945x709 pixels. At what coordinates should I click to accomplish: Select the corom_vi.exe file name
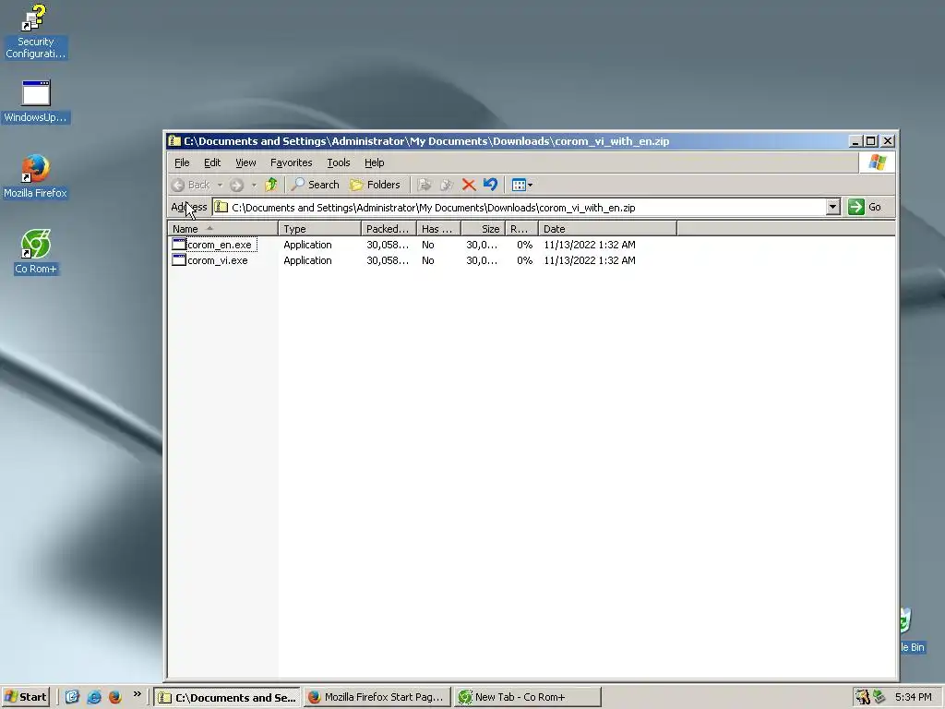click(x=218, y=260)
